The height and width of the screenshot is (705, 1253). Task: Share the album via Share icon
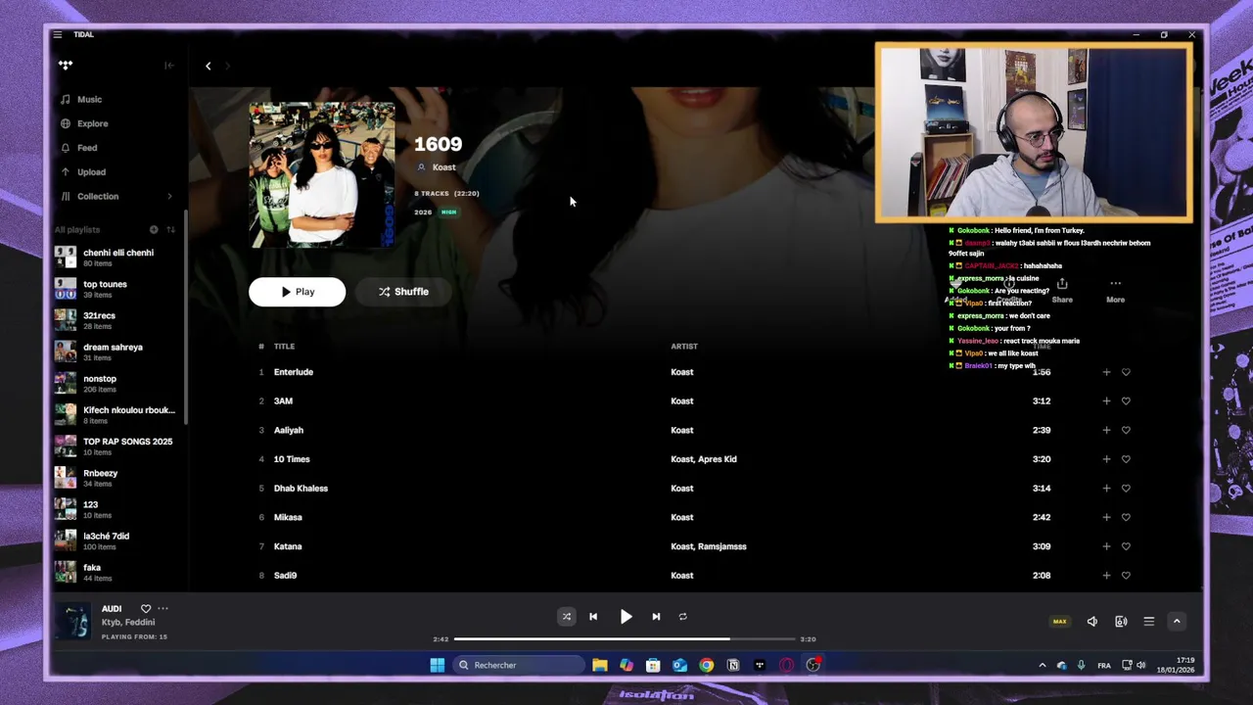click(x=1062, y=290)
